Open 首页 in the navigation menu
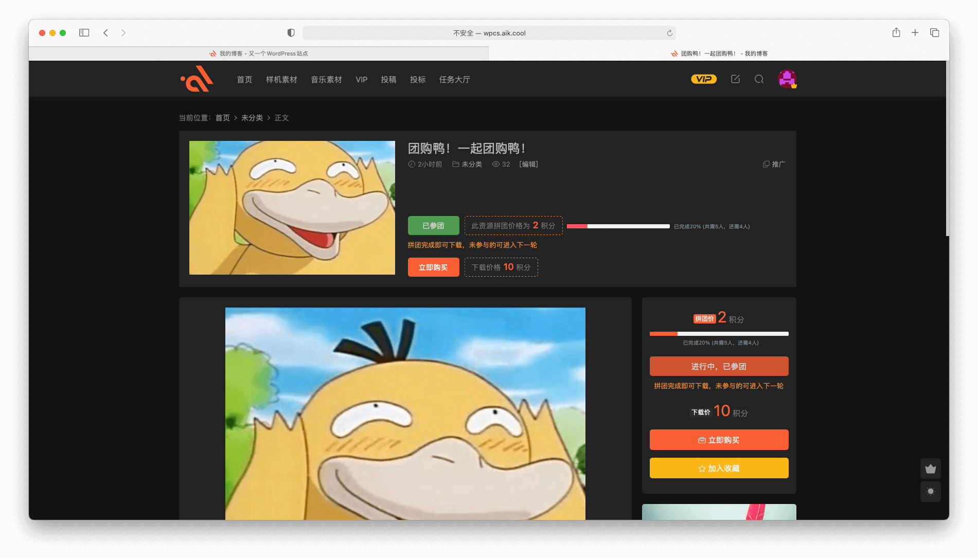Screen dimensions: 978x558 [244, 79]
